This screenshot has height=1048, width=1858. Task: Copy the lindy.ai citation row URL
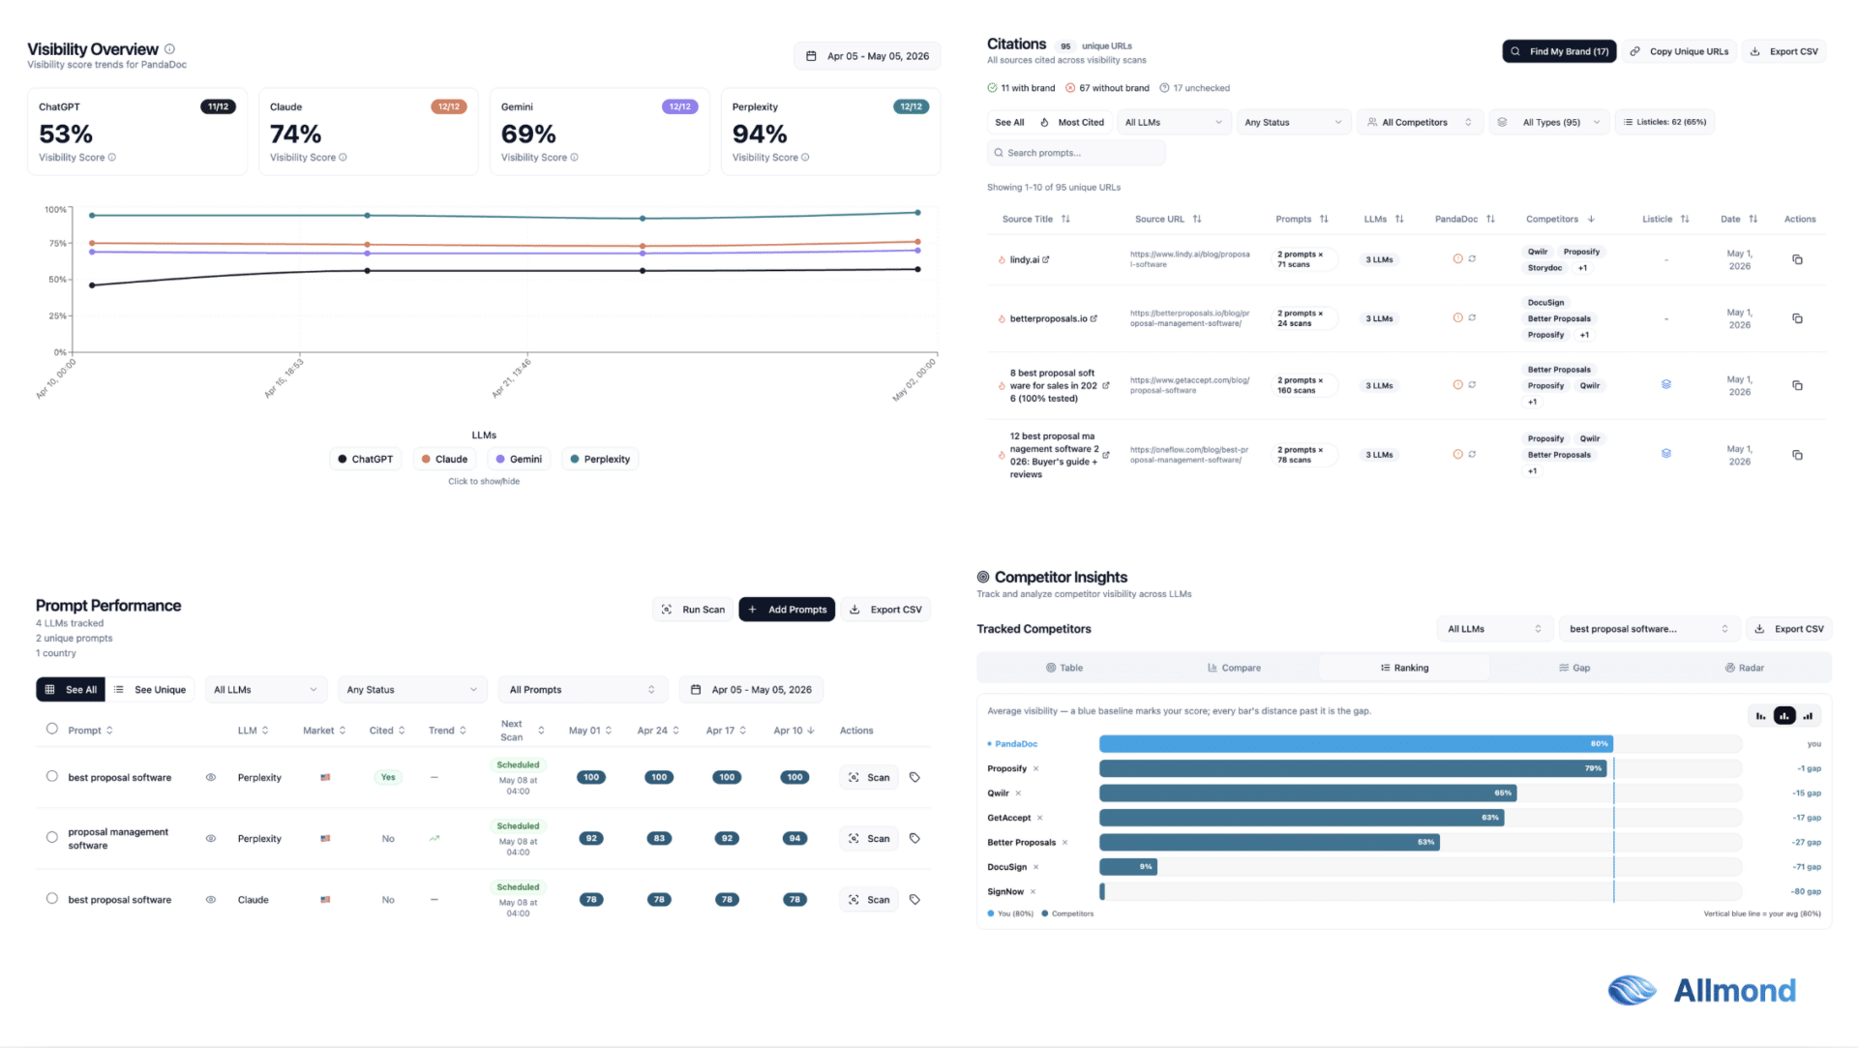click(x=1797, y=259)
